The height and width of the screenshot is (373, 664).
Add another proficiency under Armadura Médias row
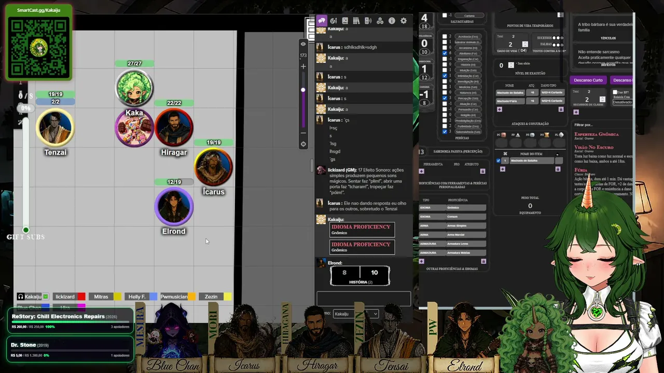pyautogui.click(x=422, y=261)
